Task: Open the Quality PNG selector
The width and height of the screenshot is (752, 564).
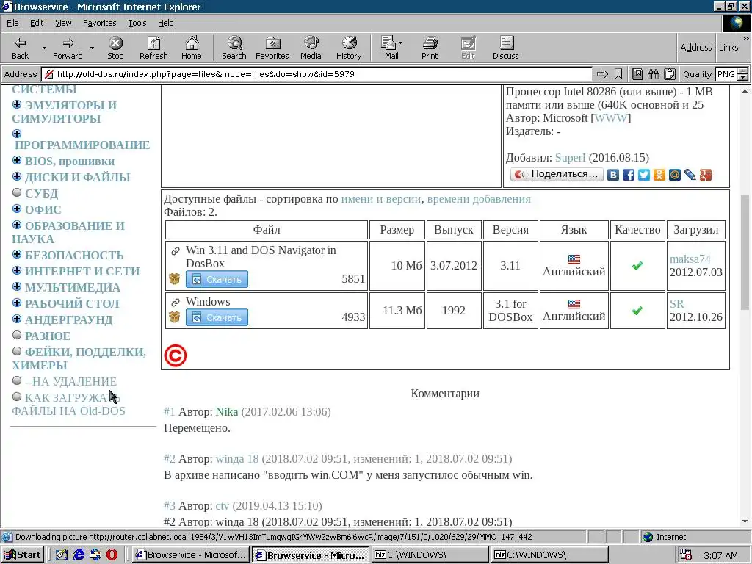Action: pos(731,74)
